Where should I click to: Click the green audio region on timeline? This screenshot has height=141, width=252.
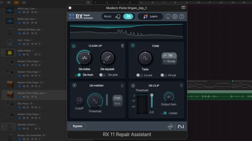220,95
